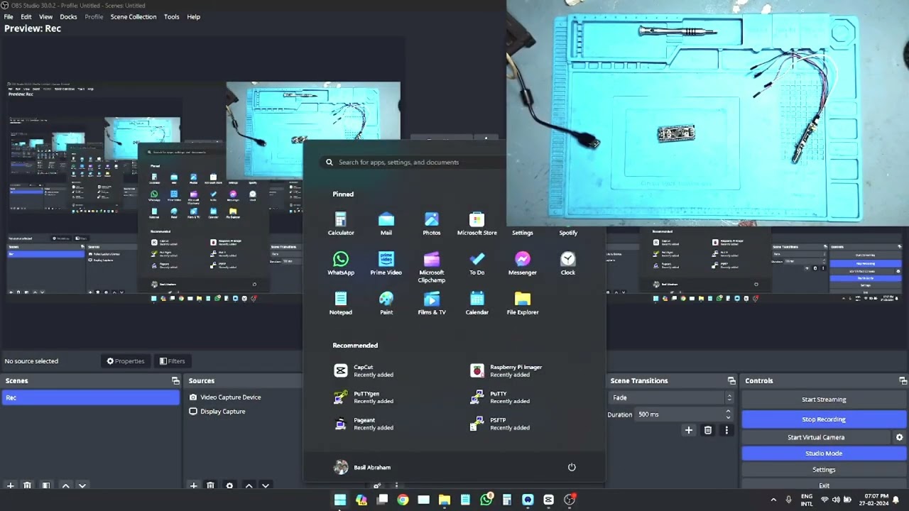
Task: Open Google Chrome from the taskbar
Action: pyautogui.click(x=403, y=500)
